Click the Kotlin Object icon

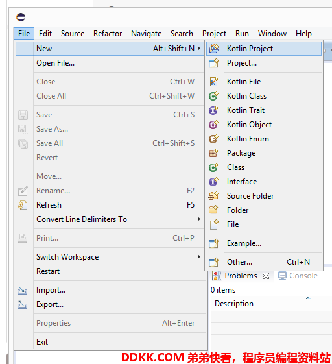pos(213,125)
